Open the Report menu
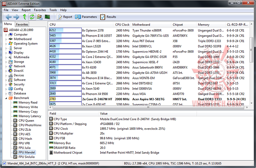Viewport: 256px width, 168px height. (26, 10)
